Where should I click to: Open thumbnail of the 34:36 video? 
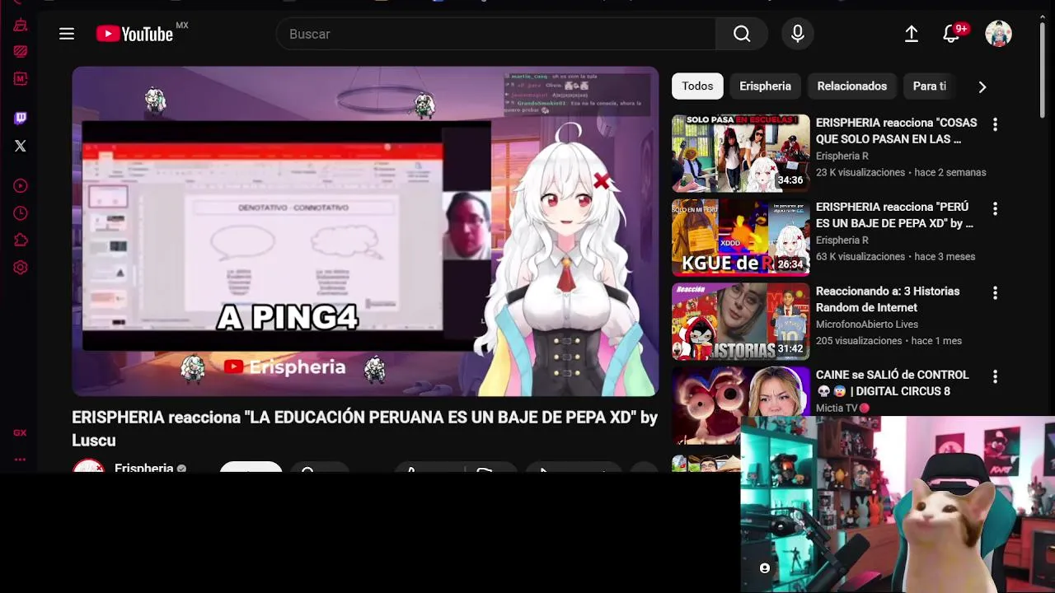[741, 153]
